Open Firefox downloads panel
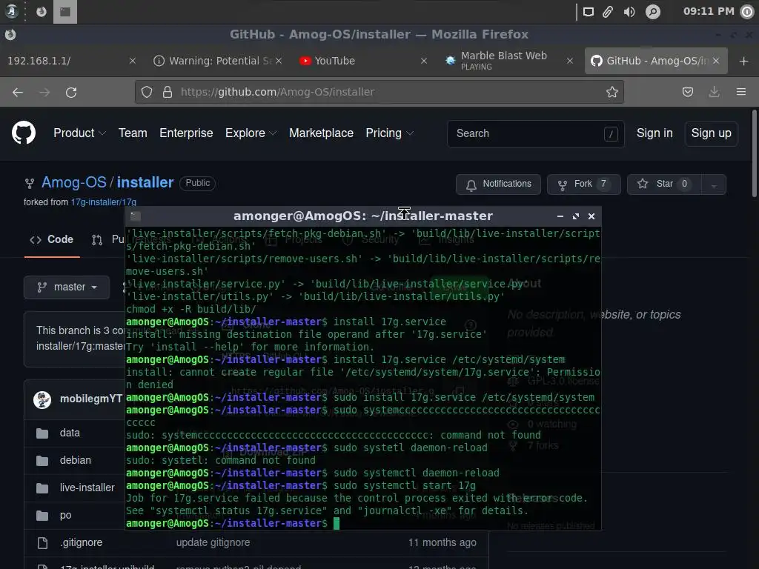759x569 pixels. click(714, 92)
